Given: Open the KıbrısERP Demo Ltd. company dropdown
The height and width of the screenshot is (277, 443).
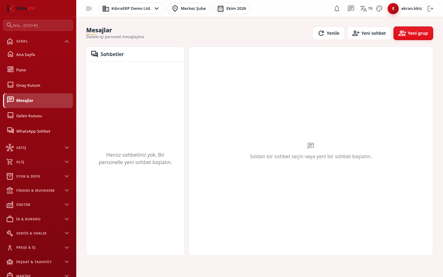Looking at the screenshot, I should 131,9.
